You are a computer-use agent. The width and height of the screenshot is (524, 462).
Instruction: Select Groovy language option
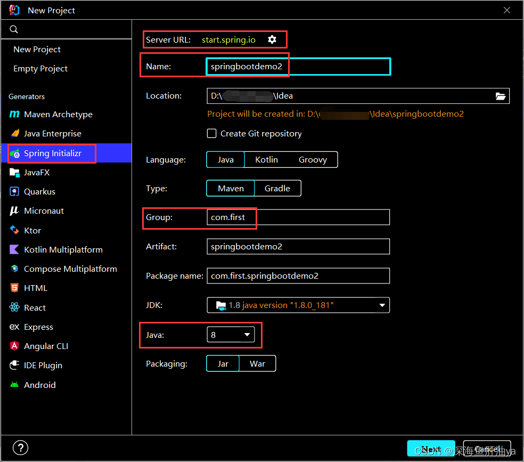pyautogui.click(x=313, y=160)
